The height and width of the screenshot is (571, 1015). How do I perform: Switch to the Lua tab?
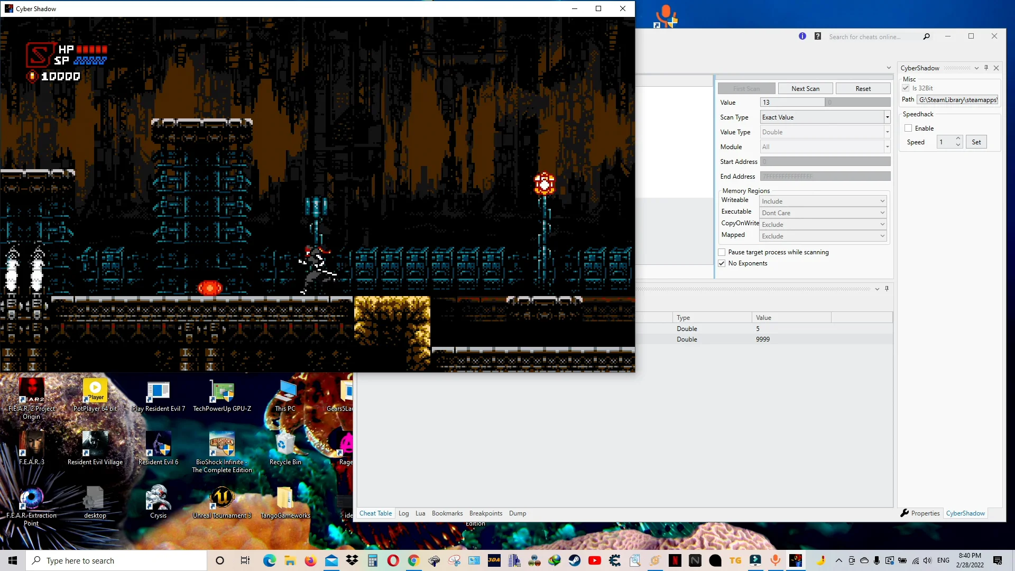(420, 513)
